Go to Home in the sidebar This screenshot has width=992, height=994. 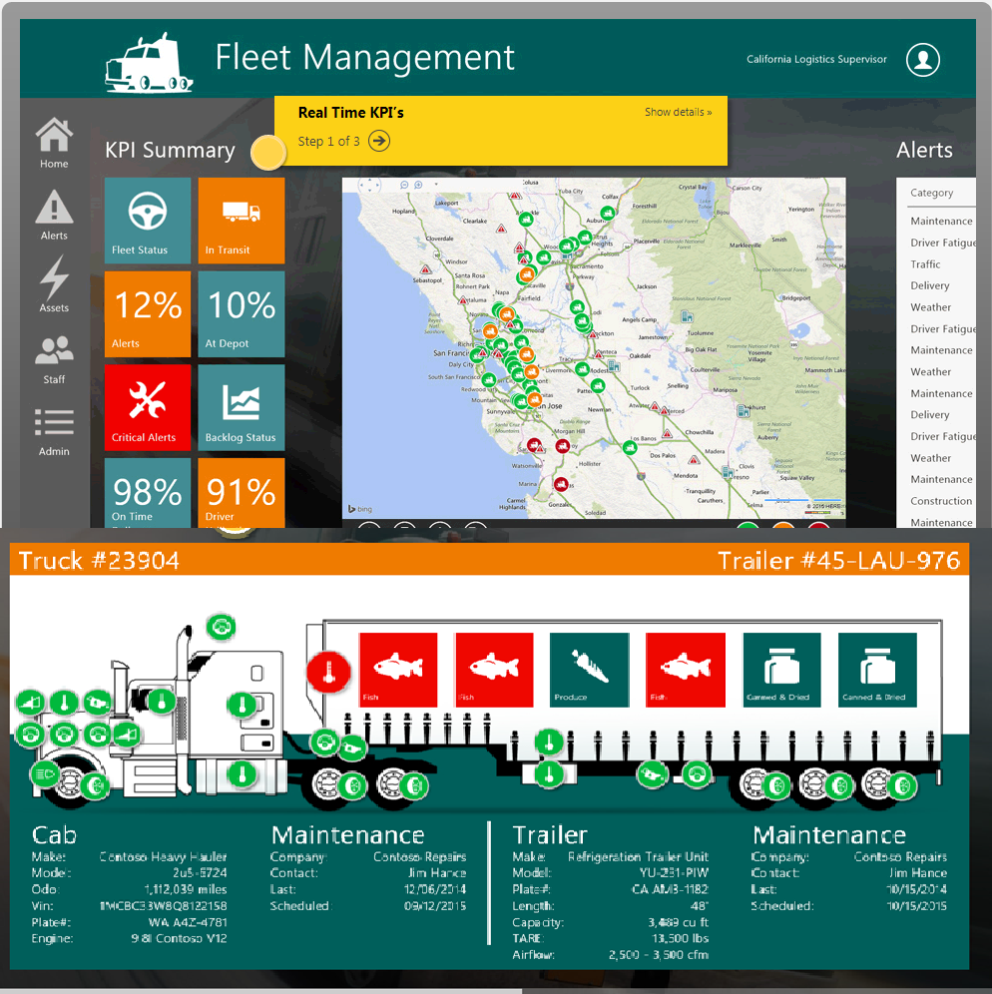pyautogui.click(x=54, y=144)
